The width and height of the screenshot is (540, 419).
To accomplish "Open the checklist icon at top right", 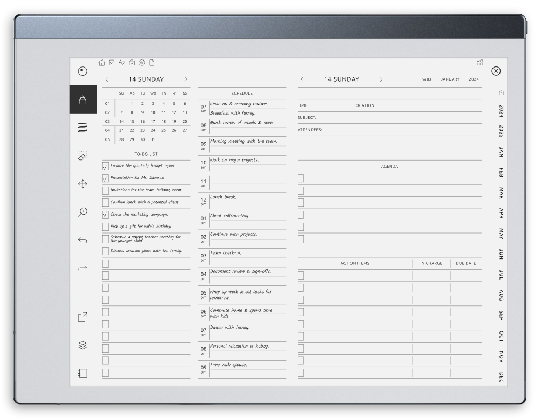I will coord(480,63).
